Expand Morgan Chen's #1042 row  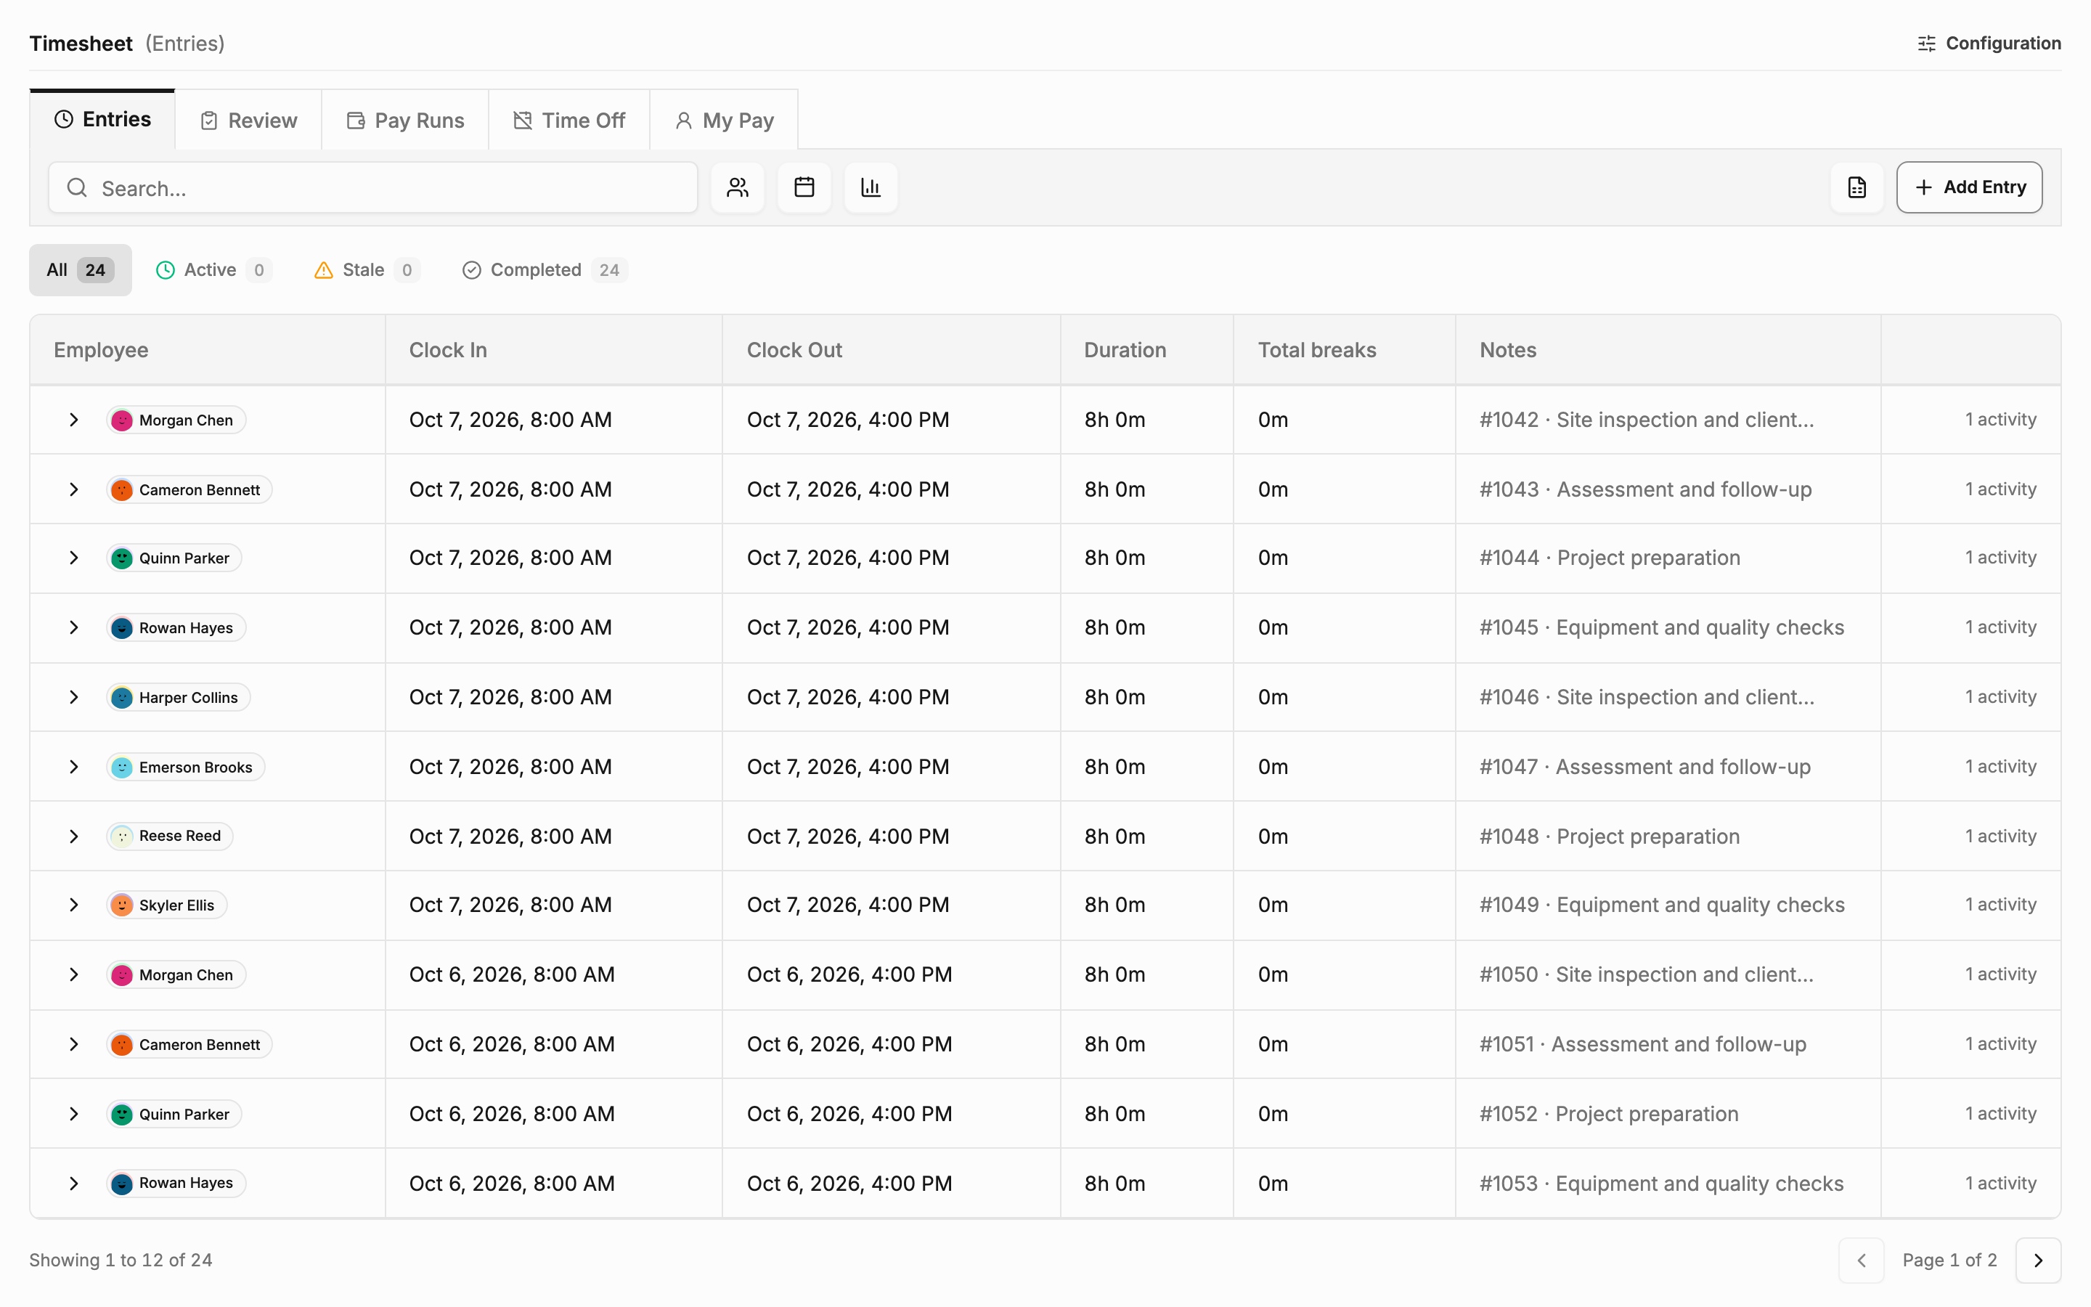pos(74,420)
